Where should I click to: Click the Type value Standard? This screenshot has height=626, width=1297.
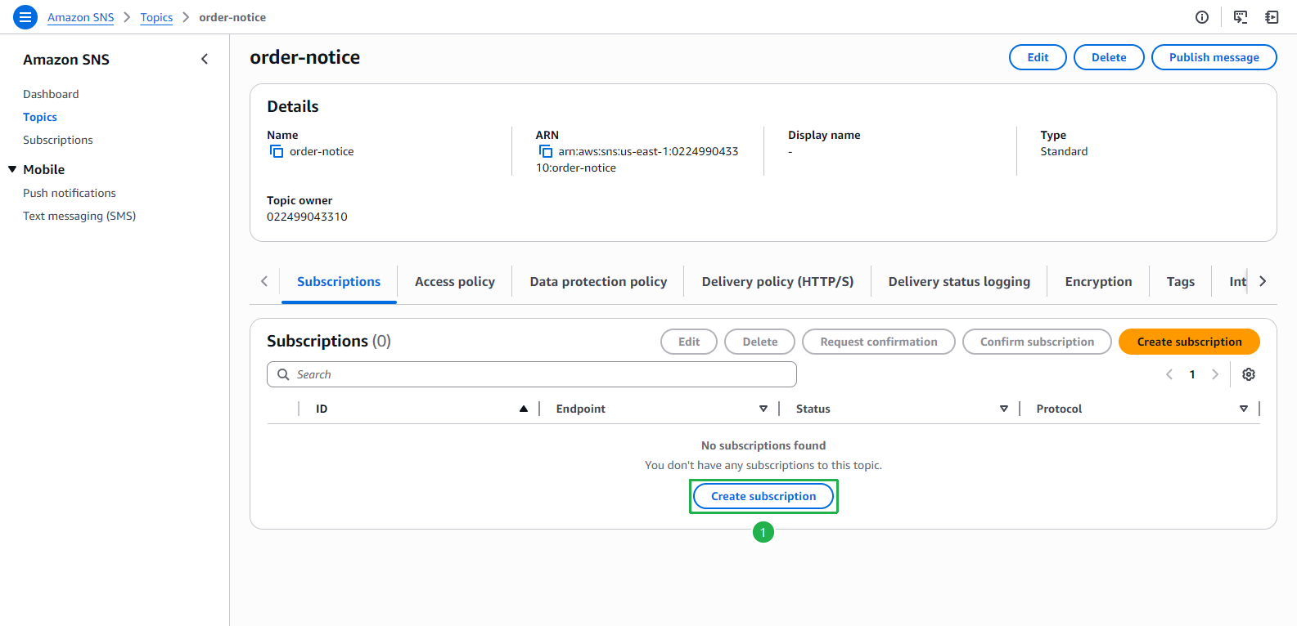coord(1064,151)
